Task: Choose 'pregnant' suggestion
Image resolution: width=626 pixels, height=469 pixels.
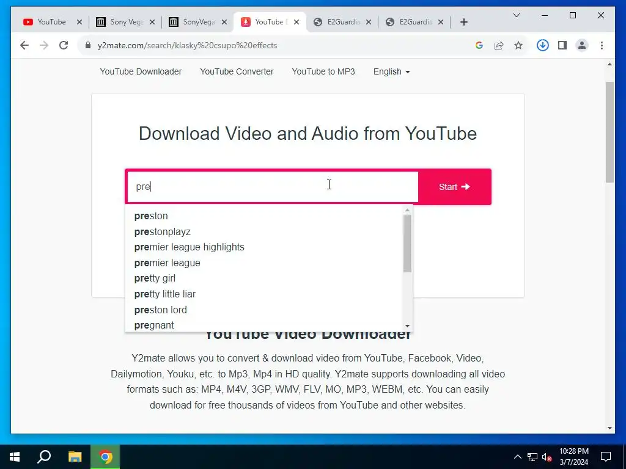Action: 264,325
